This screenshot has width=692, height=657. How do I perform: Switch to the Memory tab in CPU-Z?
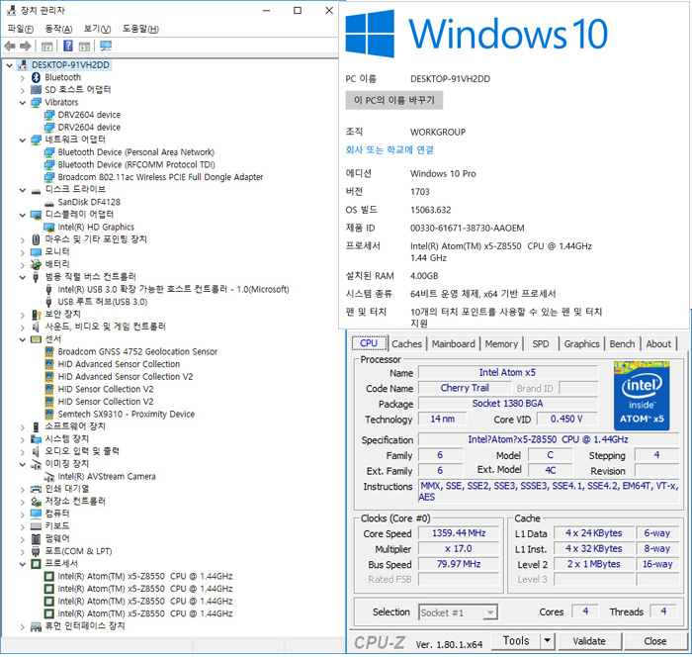click(x=501, y=343)
